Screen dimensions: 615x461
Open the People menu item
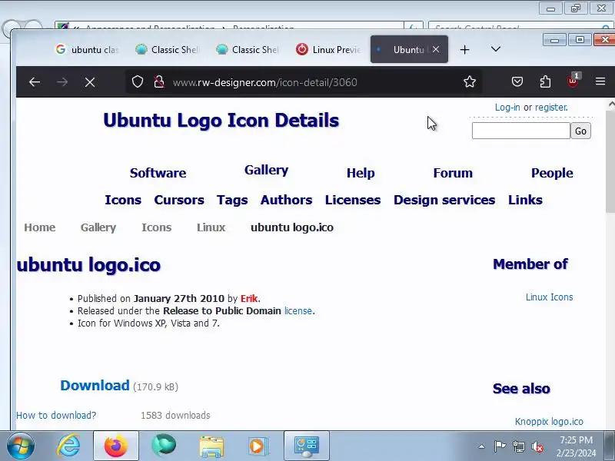552,173
